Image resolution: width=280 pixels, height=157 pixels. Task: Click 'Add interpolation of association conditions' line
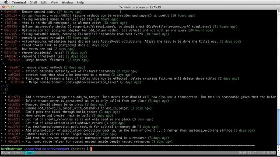129,131
